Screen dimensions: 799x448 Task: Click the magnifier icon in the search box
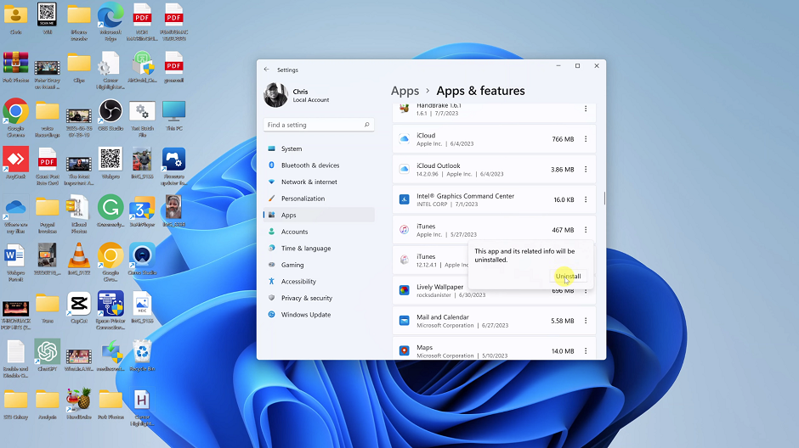[x=366, y=125]
